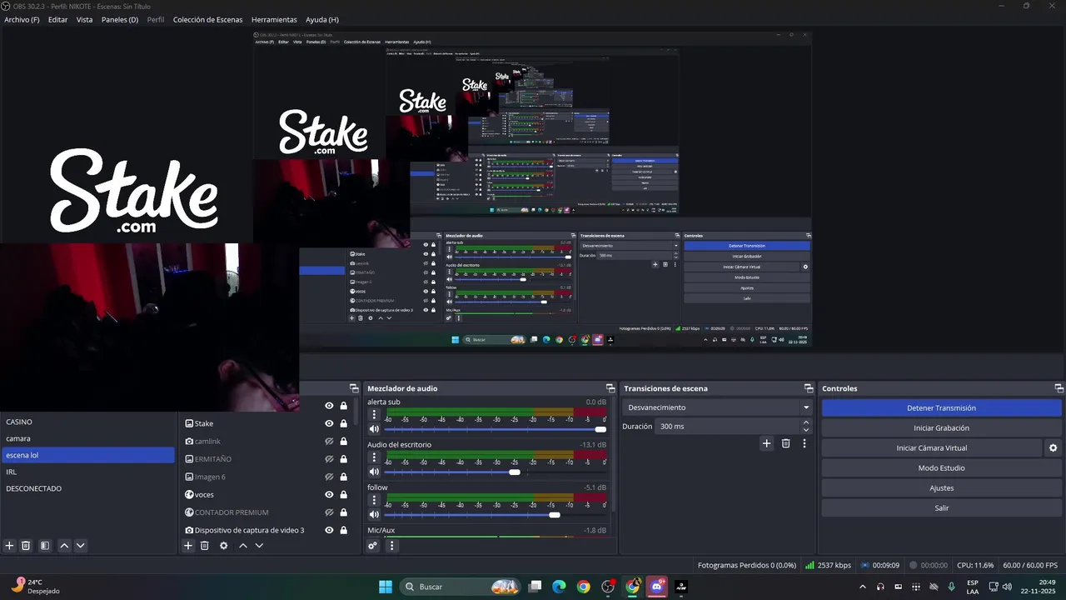Viewport: 1066px width, 600px height.
Task: Click Salir to exit OBS
Action: (x=941, y=507)
